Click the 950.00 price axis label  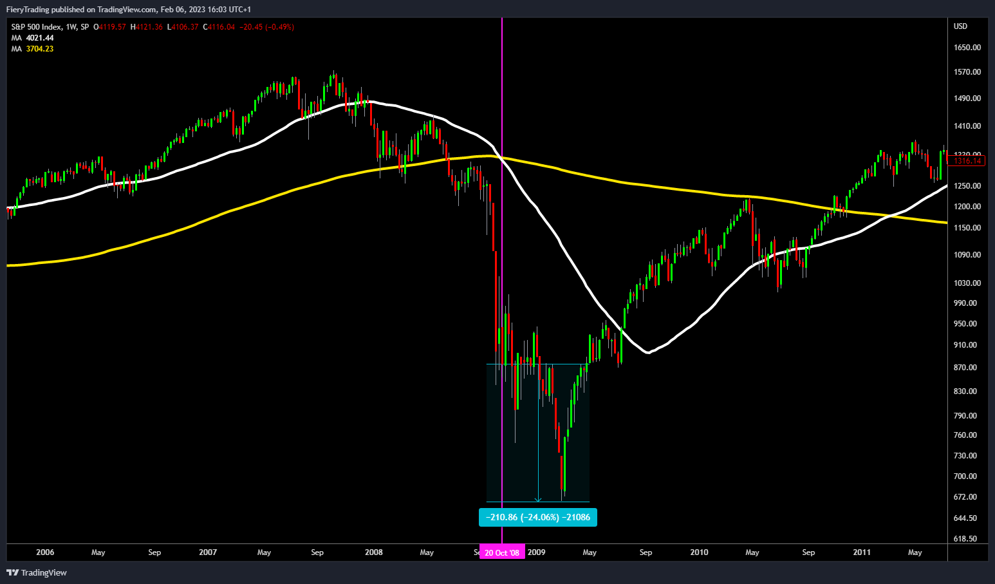coord(965,324)
